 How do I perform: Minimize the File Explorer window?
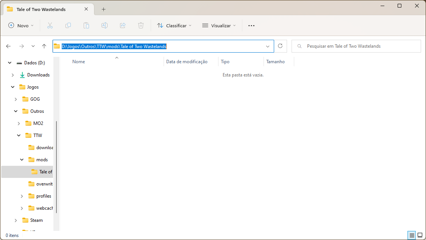click(382, 6)
